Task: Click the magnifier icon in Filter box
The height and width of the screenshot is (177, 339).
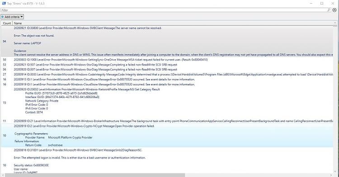Action: pyautogui.click(x=329, y=10)
